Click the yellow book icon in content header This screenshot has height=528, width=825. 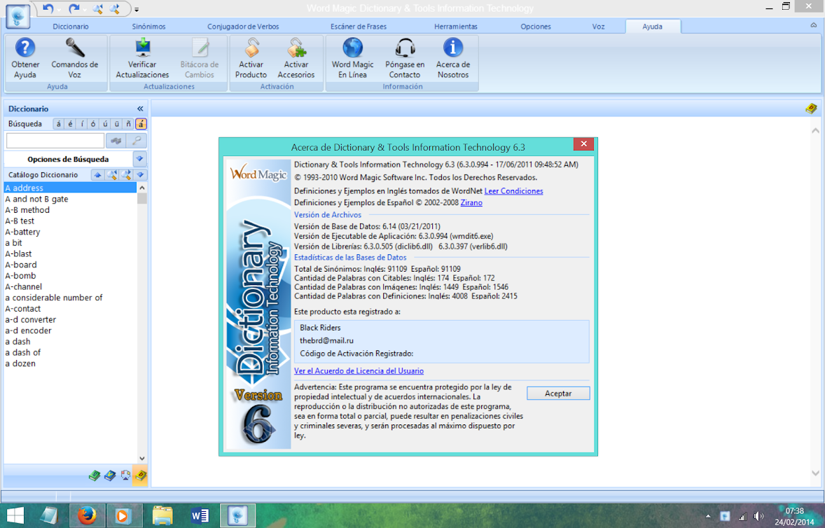811,109
